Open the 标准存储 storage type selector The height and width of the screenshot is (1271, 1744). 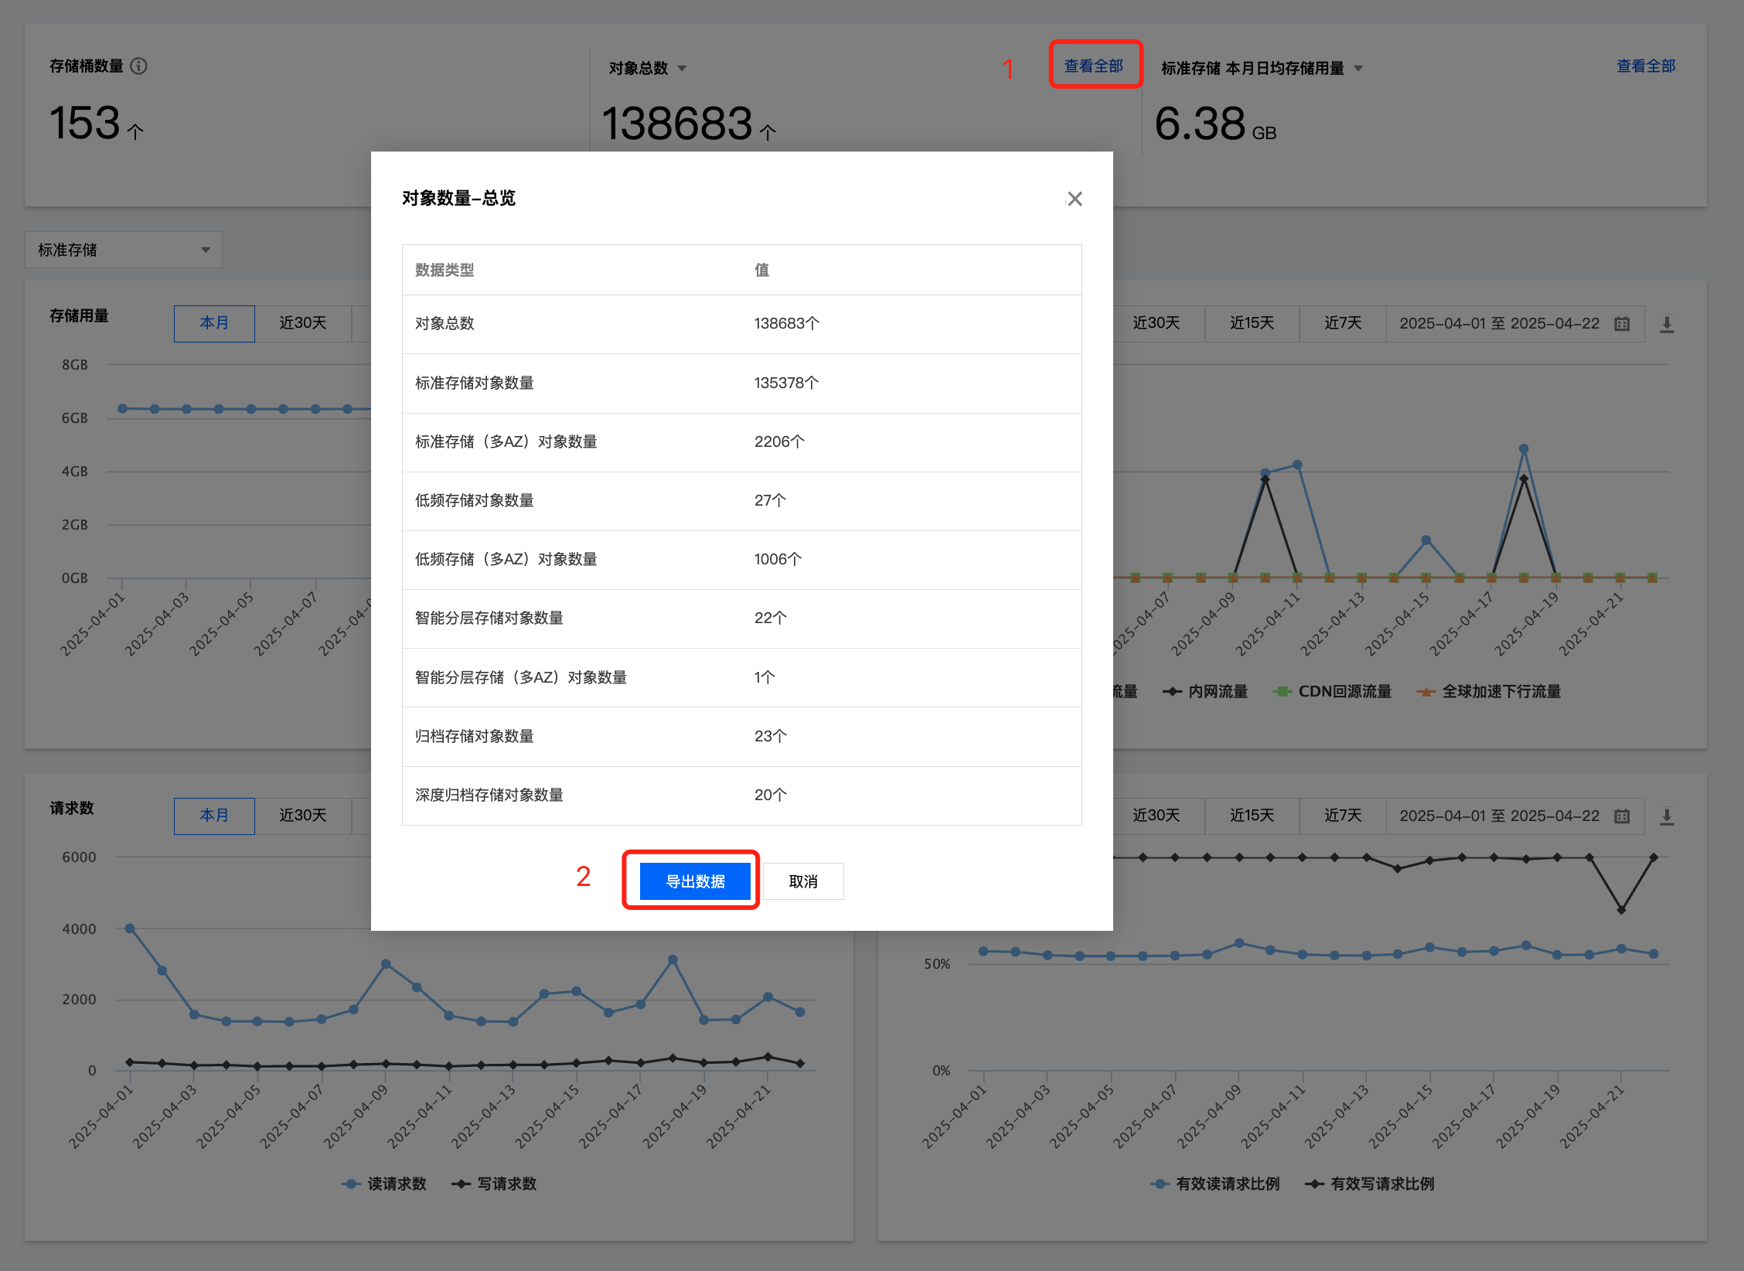(124, 250)
